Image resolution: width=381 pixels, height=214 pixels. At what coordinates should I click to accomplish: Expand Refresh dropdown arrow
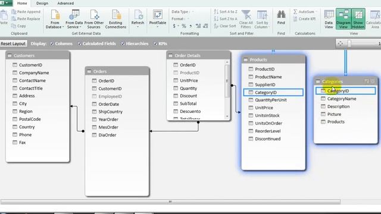[138, 27]
